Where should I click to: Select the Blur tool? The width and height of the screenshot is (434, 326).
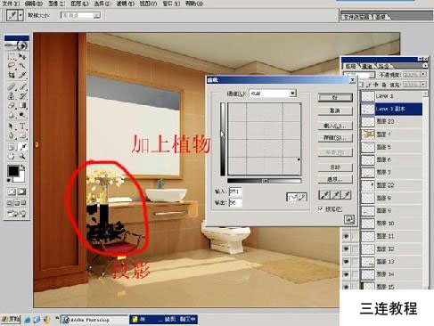(x=12, y=115)
